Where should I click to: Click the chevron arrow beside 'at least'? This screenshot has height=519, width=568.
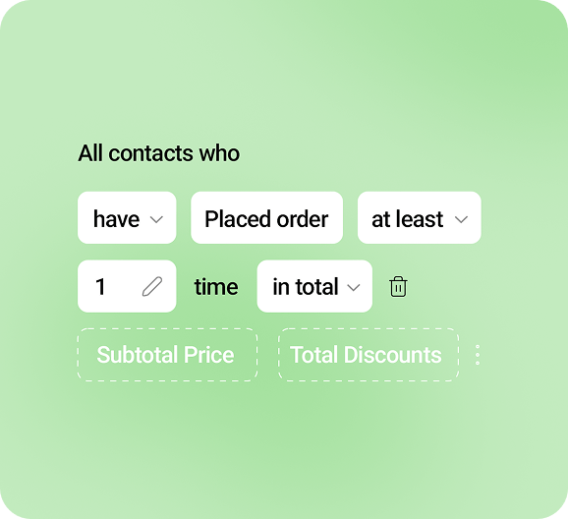click(461, 219)
